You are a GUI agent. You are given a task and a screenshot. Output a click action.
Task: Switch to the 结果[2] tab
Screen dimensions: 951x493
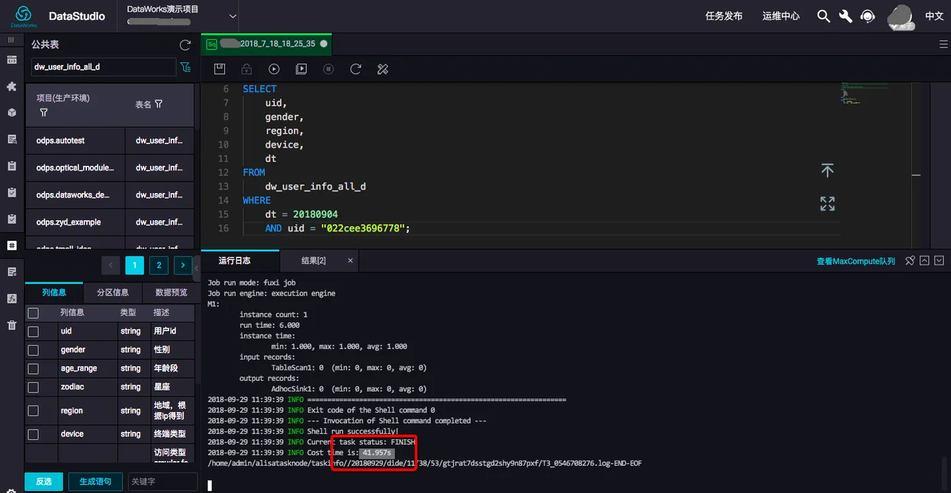pyautogui.click(x=314, y=261)
